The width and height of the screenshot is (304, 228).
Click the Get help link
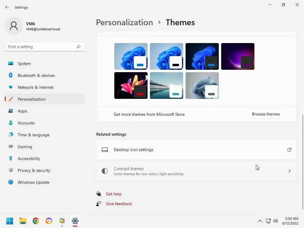(114, 194)
